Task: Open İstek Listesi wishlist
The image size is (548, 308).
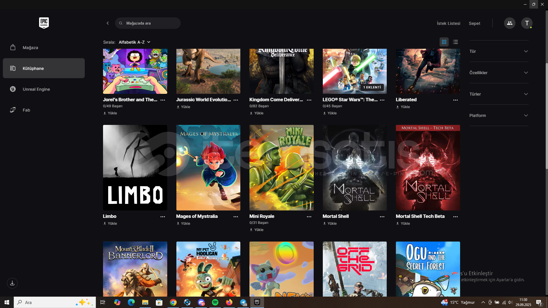Action: (x=448, y=23)
